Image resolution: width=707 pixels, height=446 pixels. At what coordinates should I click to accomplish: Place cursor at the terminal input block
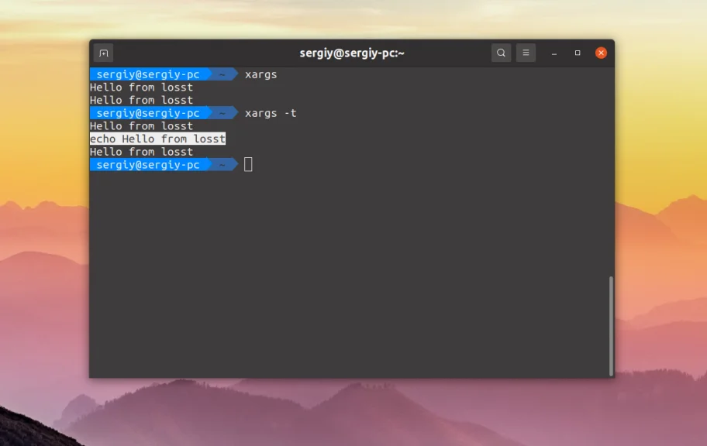point(248,163)
